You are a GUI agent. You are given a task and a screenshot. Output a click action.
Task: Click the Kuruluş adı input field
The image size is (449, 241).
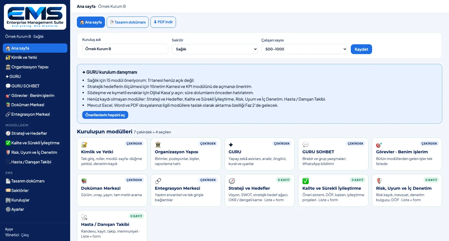(125, 49)
